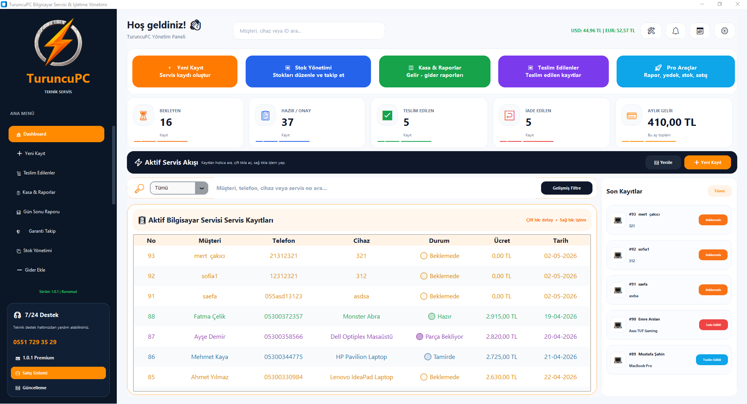This screenshot has height=404, width=747.
Task: Open Garanti Takip in the sidebar
Action: click(x=56, y=231)
